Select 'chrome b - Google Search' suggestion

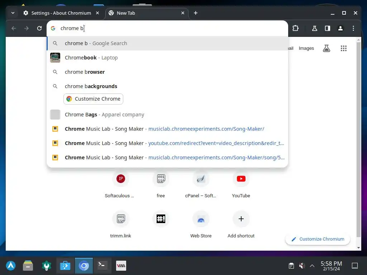click(167, 43)
